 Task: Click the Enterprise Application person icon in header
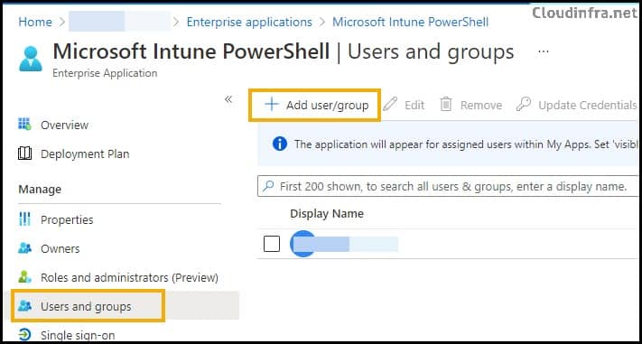click(x=31, y=59)
